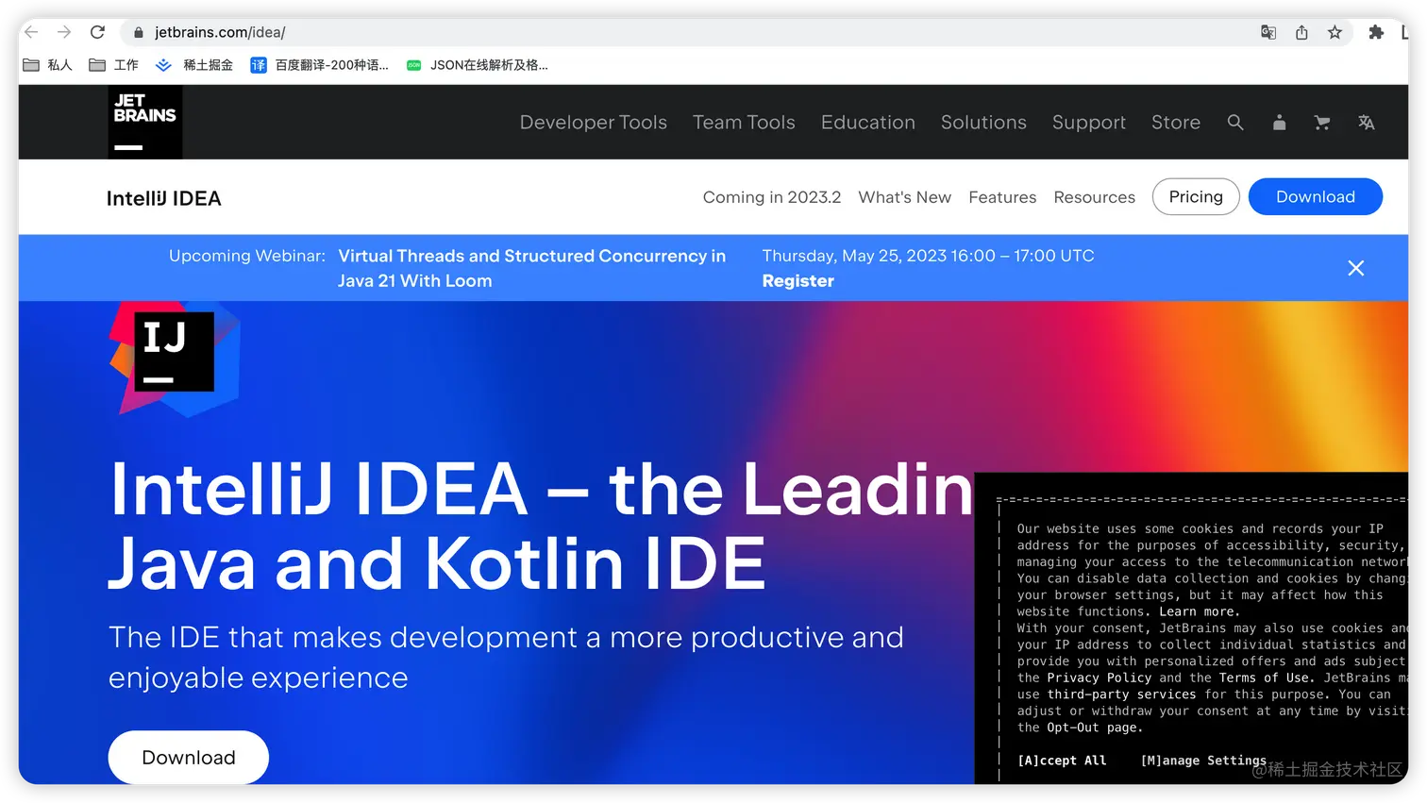
Task: Open the 百度翻译 bookmark
Action: [320, 65]
